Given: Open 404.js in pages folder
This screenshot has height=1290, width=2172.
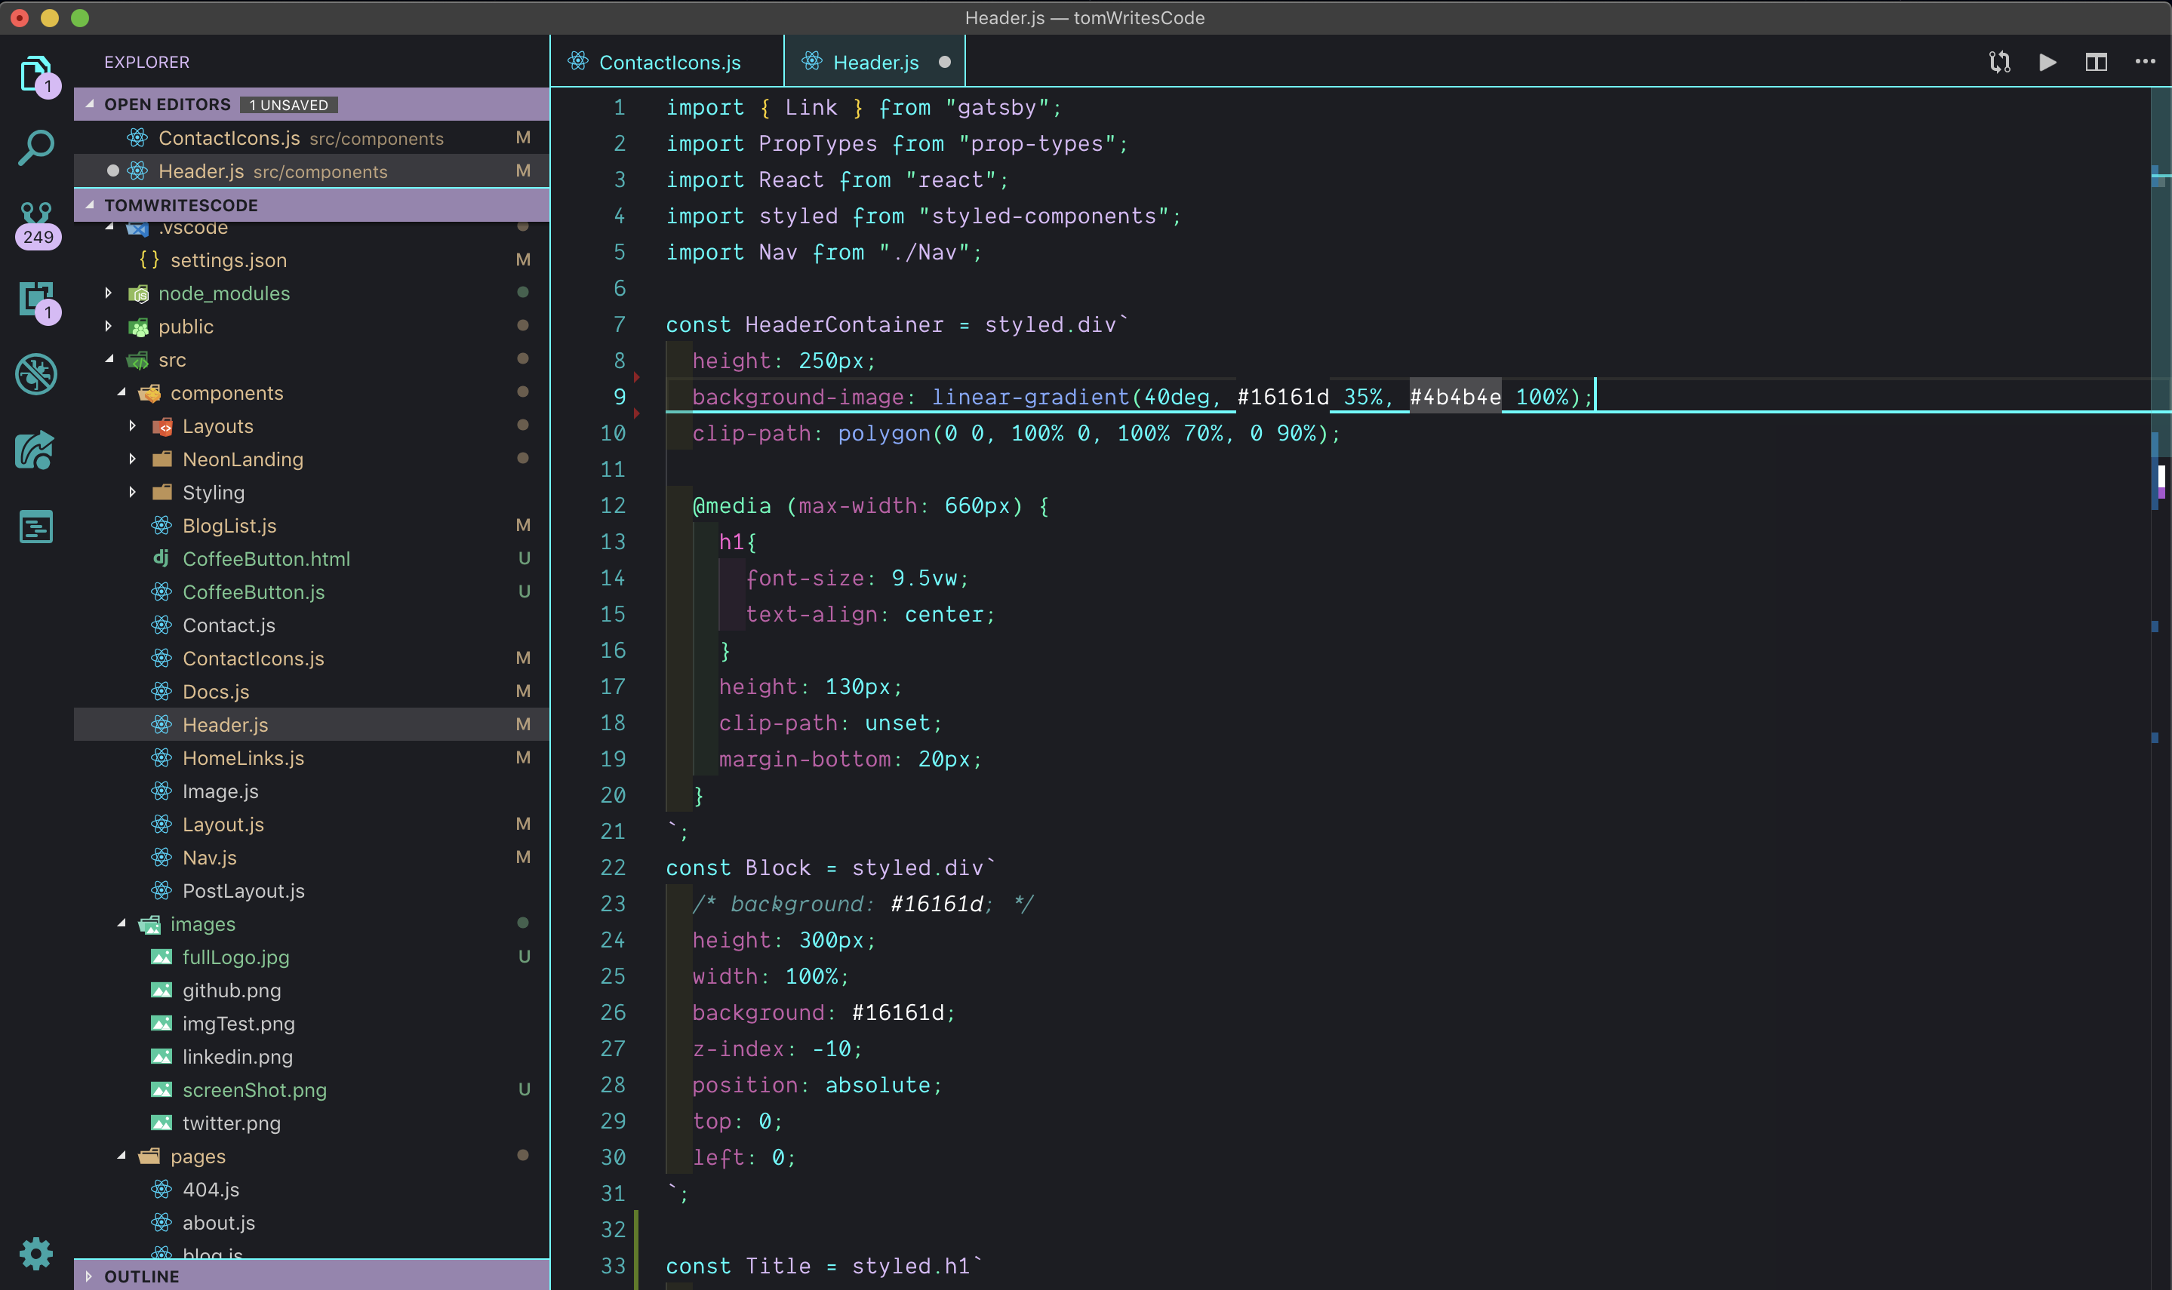Looking at the screenshot, I should point(311,1189).
